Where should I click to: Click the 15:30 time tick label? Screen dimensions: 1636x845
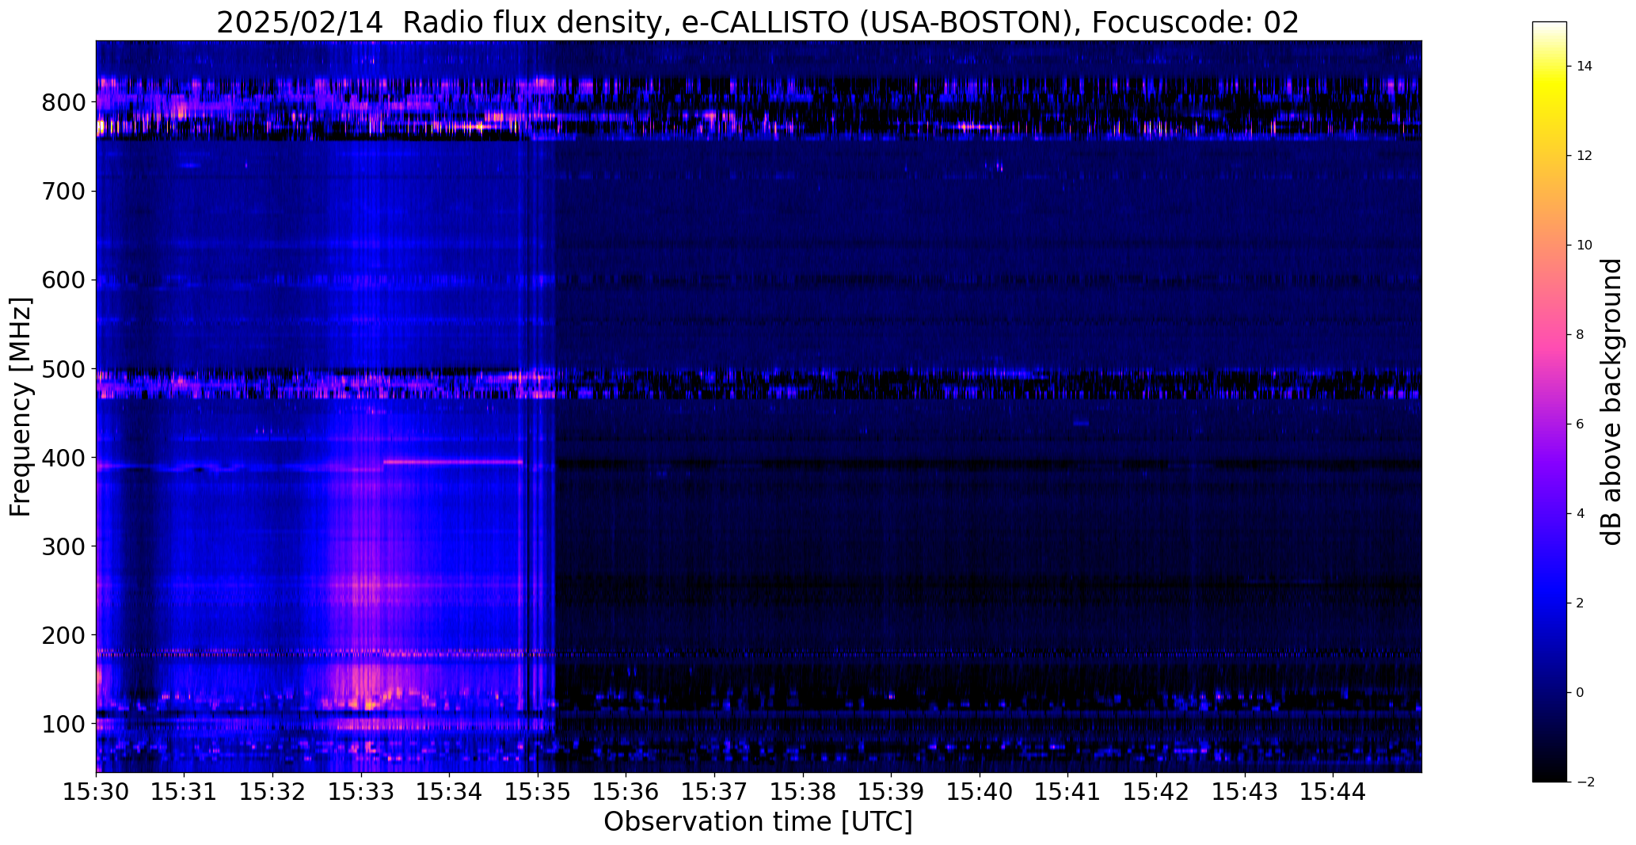click(97, 792)
